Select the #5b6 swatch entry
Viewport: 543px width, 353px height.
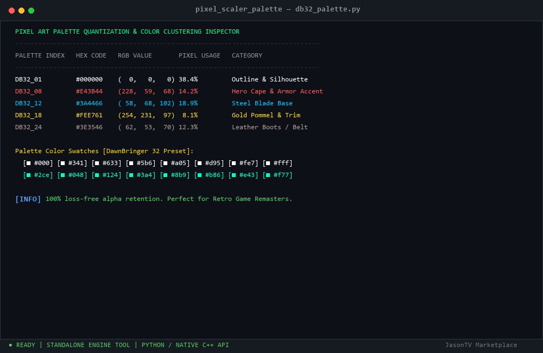141,163
